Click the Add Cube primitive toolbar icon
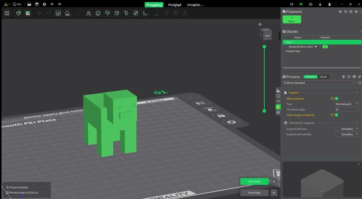 19,14
